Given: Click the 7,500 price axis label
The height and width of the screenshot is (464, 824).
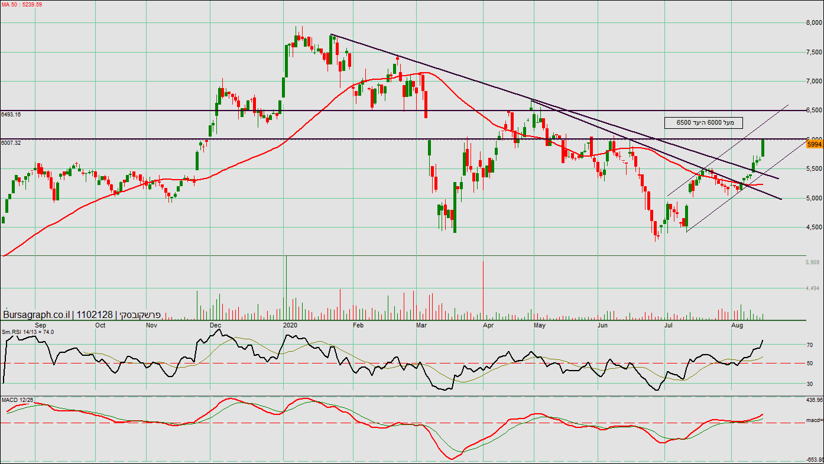Looking at the screenshot, I should click(x=815, y=52).
